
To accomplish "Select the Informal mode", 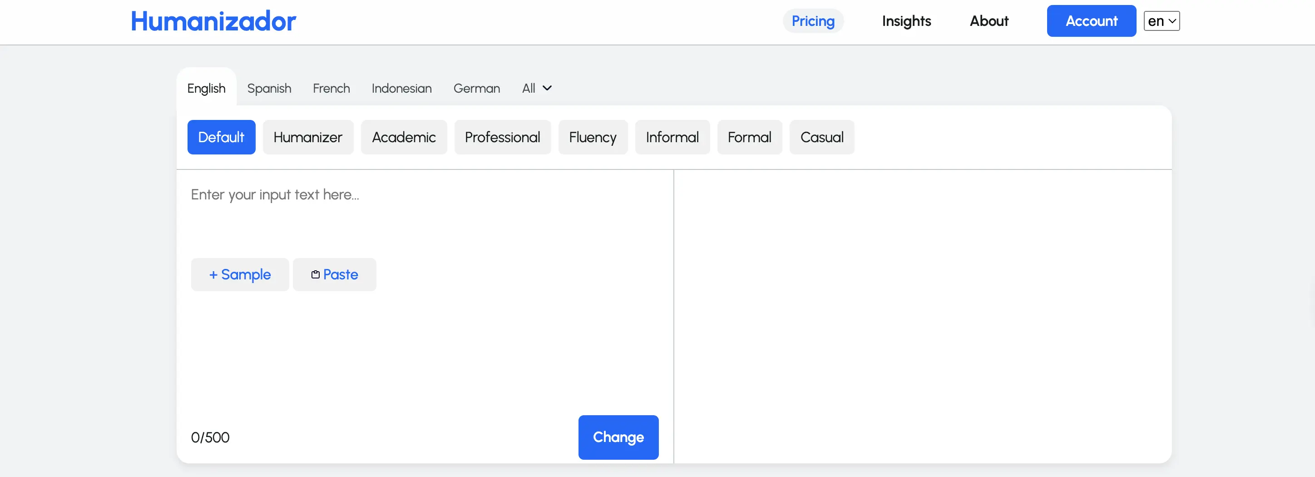I will pyautogui.click(x=672, y=137).
